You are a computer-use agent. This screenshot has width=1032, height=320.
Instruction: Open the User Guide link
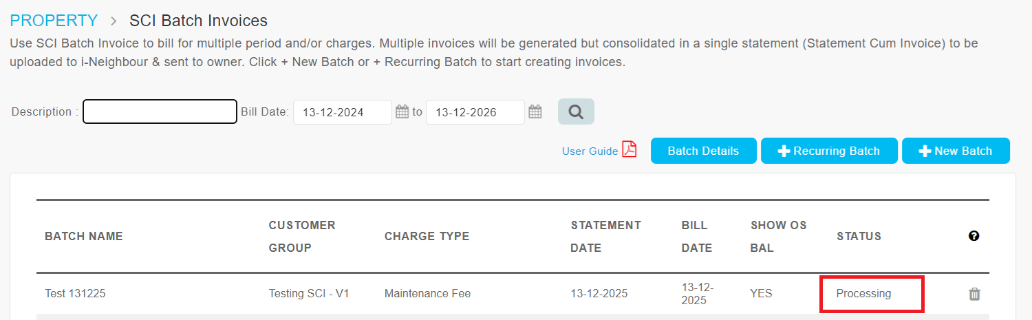(x=590, y=151)
